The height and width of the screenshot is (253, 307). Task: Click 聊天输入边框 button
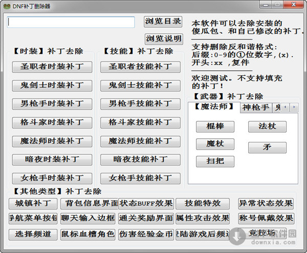[87, 219]
